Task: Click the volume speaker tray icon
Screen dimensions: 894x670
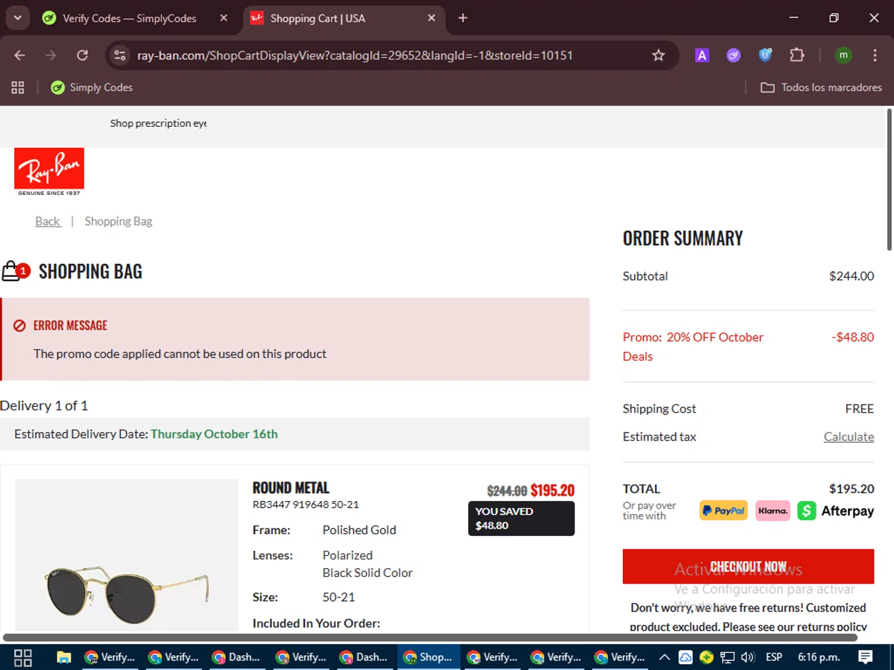Action: click(748, 657)
